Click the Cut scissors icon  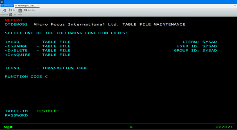[x=10, y=10]
